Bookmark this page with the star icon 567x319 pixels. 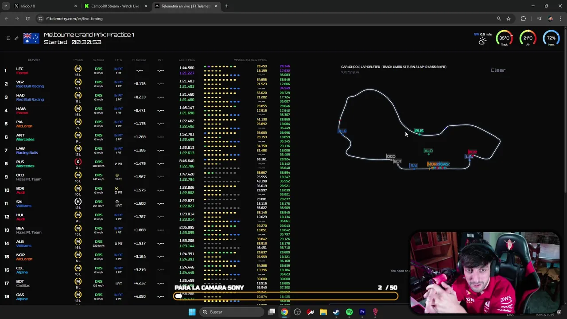[x=509, y=19]
